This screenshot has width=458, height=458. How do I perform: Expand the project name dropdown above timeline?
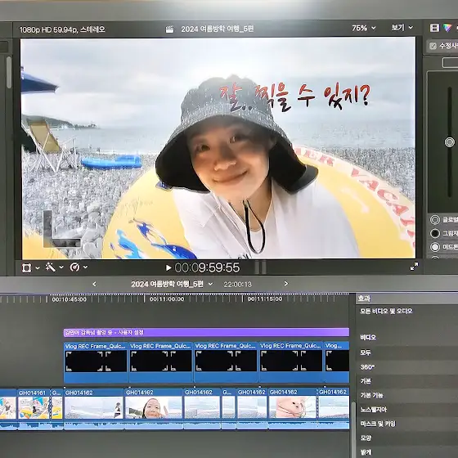210,285
